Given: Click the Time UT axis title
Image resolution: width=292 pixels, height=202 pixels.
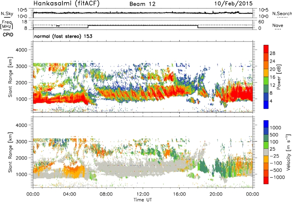Looking at the screenshot, I should (143, 200).
